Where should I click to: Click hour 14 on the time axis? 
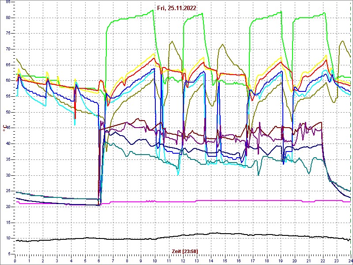(211, 261)
